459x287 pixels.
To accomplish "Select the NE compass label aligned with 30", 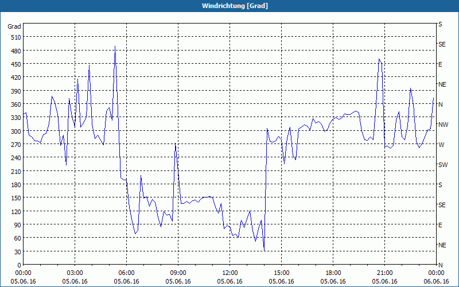I will click(442, 245).
